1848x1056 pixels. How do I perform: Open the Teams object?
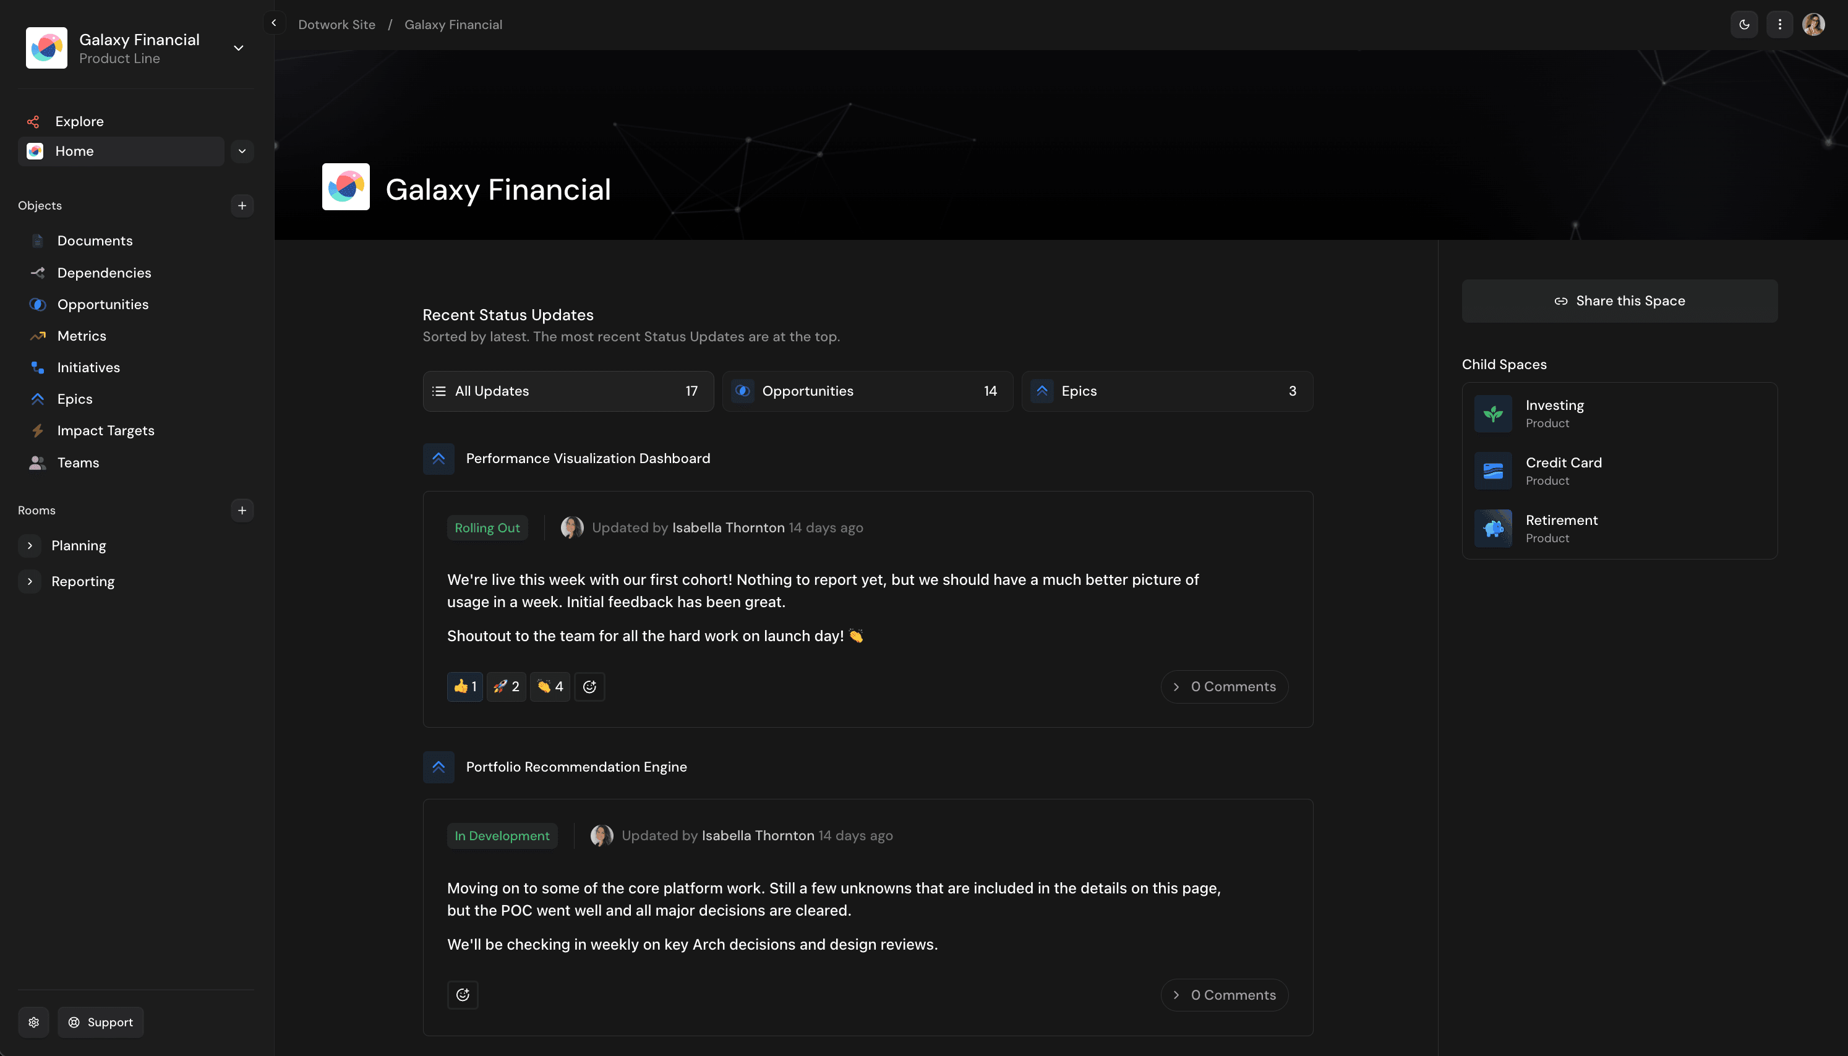[x=77, y=462]
